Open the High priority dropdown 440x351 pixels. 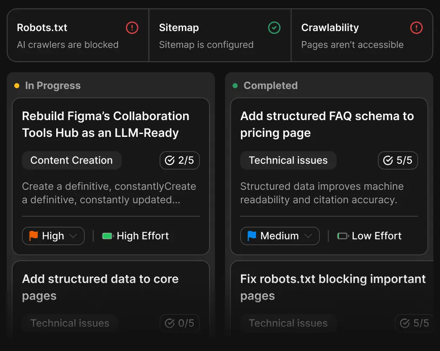click(x=53, y=236)
